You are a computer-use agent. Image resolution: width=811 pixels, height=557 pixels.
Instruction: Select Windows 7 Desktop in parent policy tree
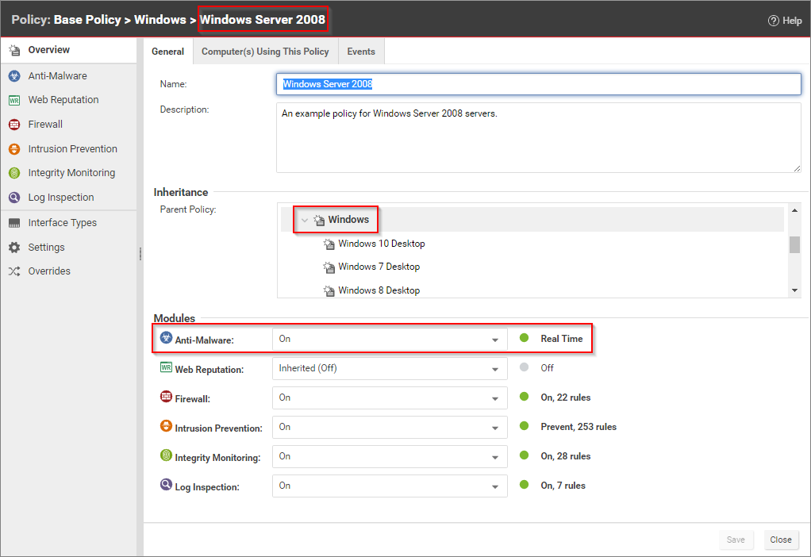tap(379, 267)
